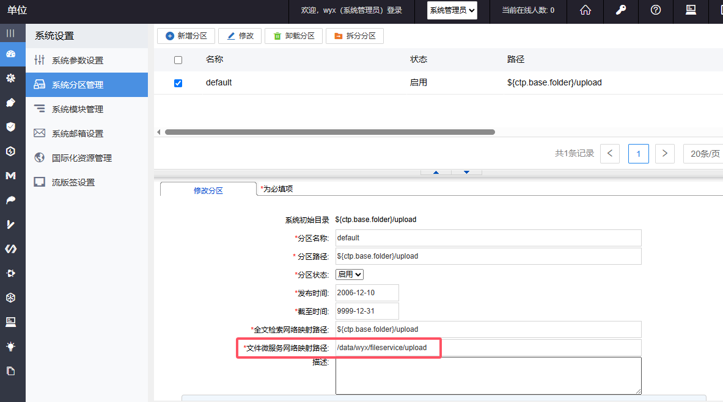Screen dimensions: 723x402
Task: Open the 20条/页 page size selector
Action: point(704,154)
